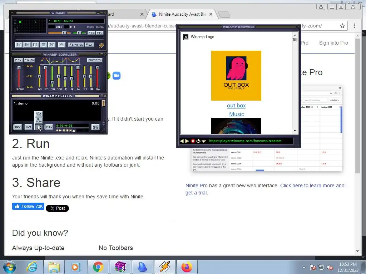
Task: Open Chrome three-dot menu
Action: [x=354, y=26]
